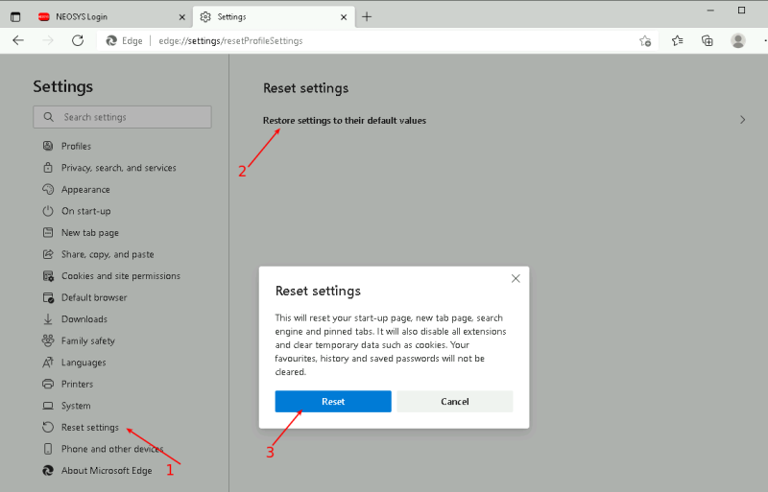Close the NEOSYS Login tab
Viewport: 768px width, 492px height.
[182, 17]
